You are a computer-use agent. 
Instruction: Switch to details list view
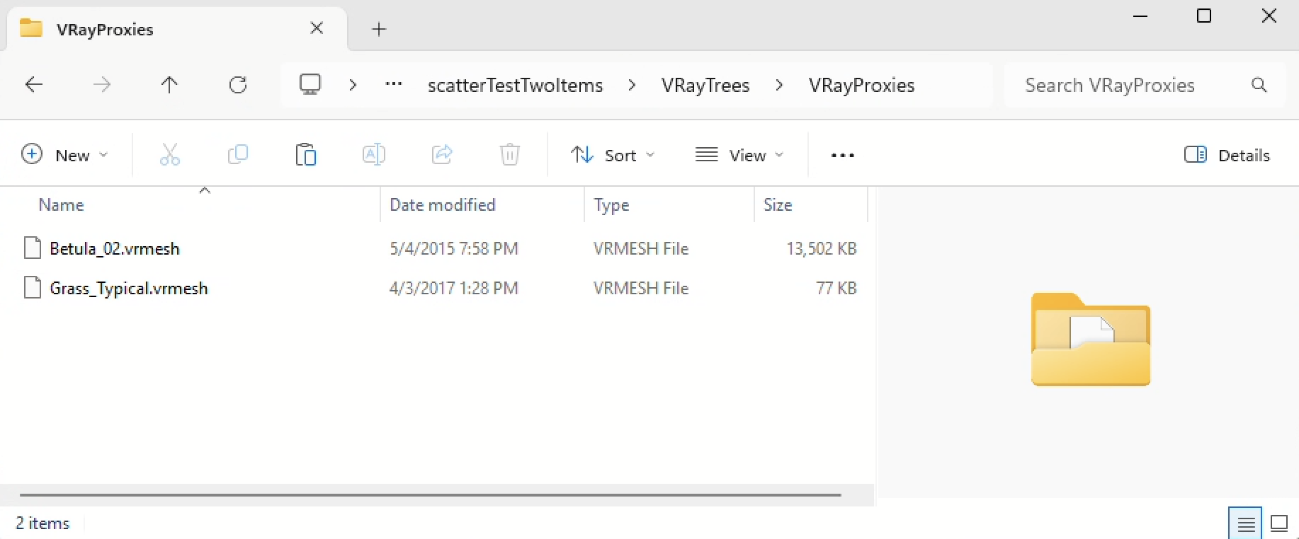pyautogui.click(x=1245, y=524)
